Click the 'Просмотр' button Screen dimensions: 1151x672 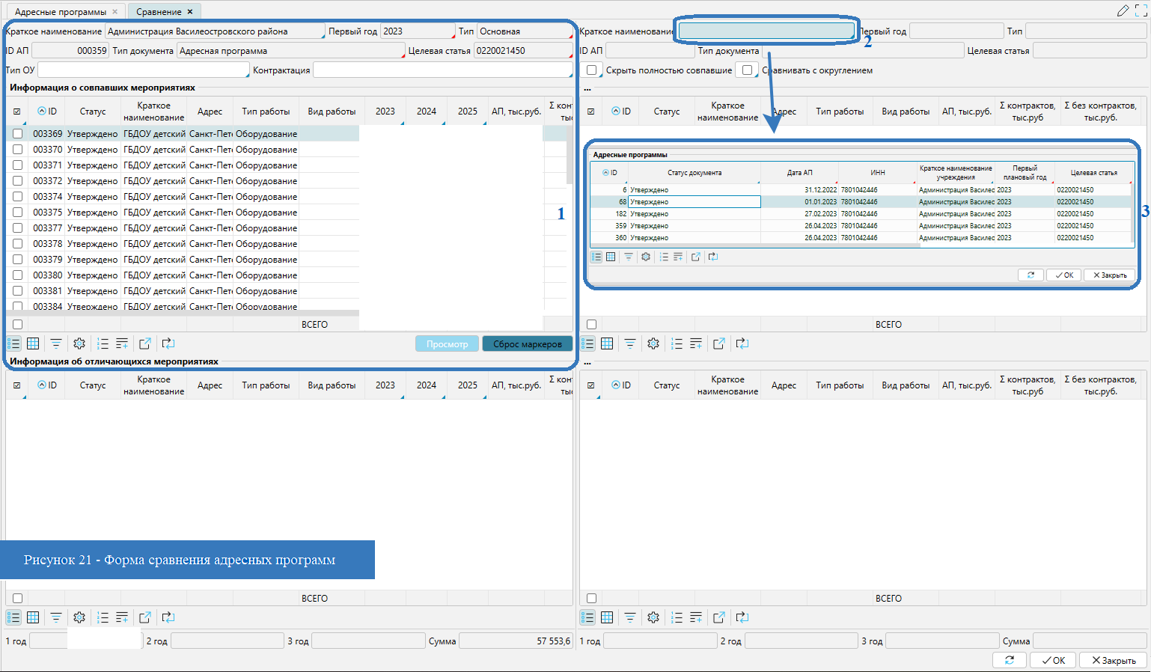tap(448, 344)
